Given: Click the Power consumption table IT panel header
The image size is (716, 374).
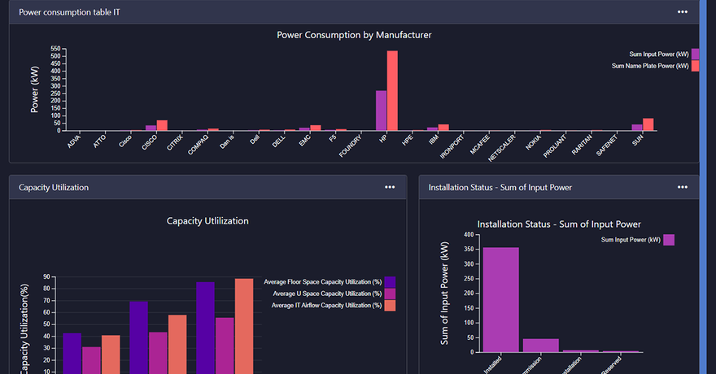Looking at the screenshot, I should [x=354, y=12].
